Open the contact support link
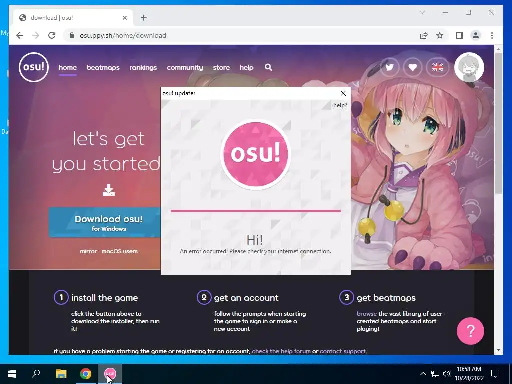The width and height of the screenshot is (512, 384). [x=343, y=351]
